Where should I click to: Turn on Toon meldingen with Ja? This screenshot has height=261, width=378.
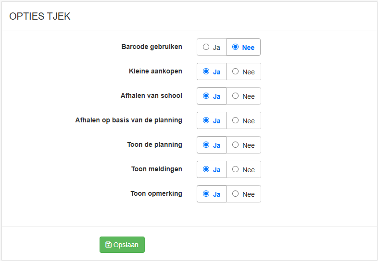212,169
